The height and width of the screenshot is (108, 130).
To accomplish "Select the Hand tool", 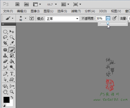I will (x=5, y=92).
